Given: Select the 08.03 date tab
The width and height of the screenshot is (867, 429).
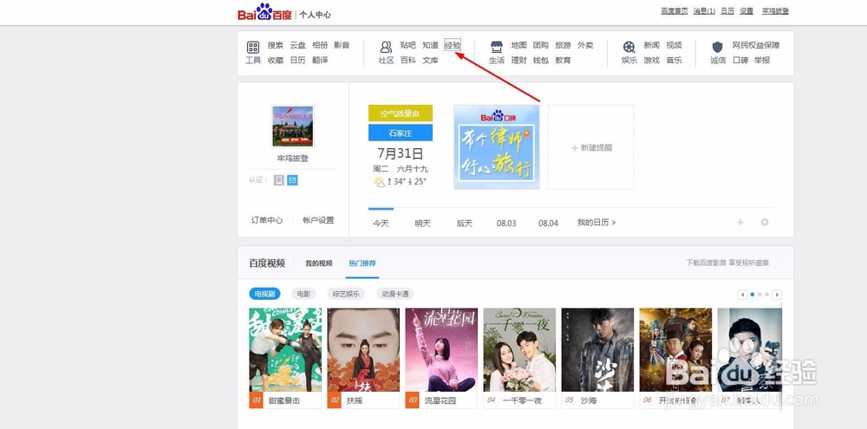Looking at the screenshot, I should point(506,224).
